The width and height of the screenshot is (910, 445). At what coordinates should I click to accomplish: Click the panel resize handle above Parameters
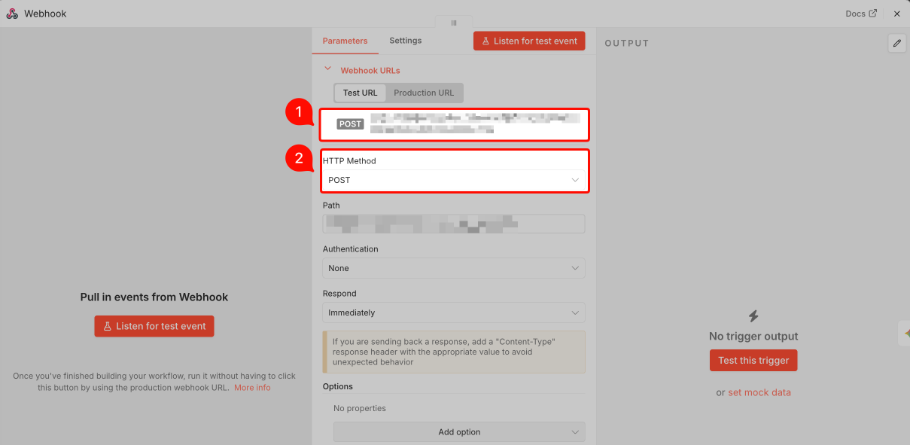(x=453, y=23)
